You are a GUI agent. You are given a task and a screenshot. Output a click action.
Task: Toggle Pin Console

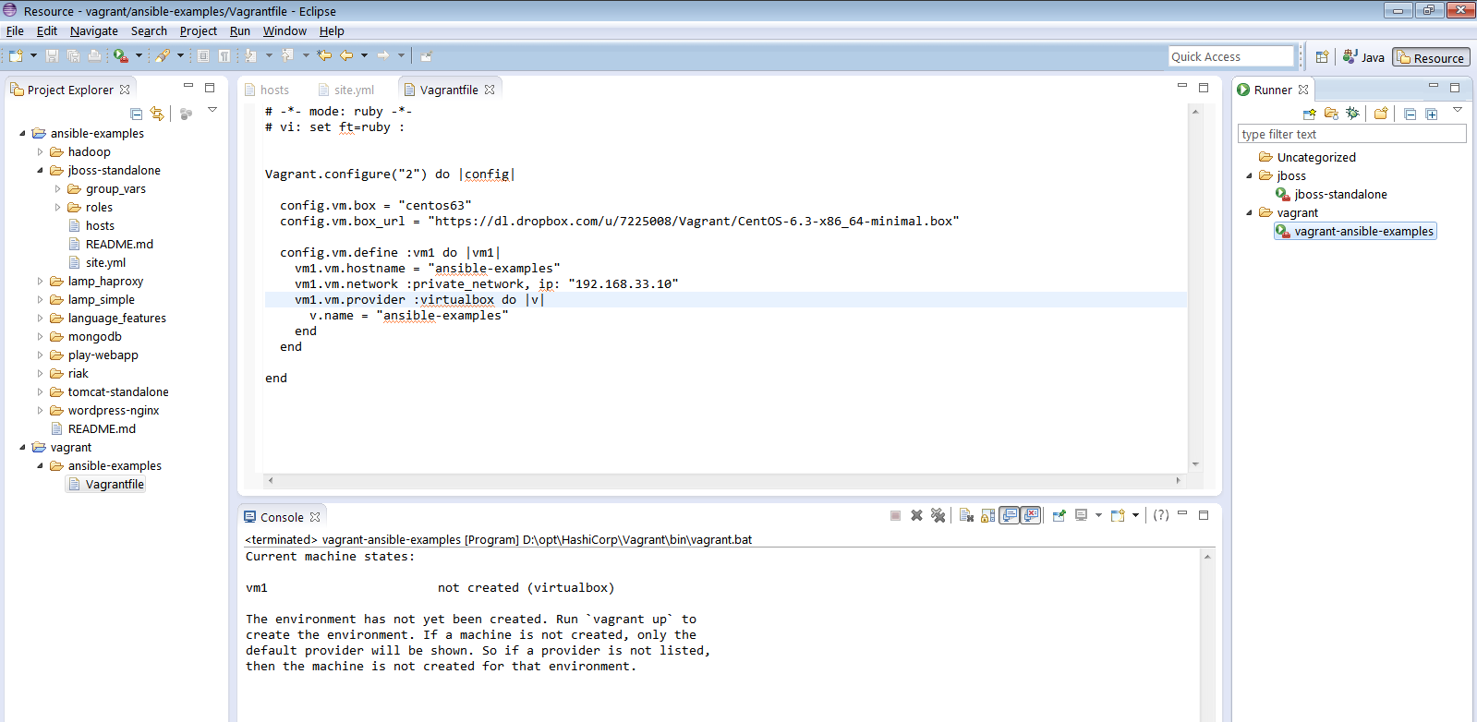pyautogui.click(x=1059, y=515)
